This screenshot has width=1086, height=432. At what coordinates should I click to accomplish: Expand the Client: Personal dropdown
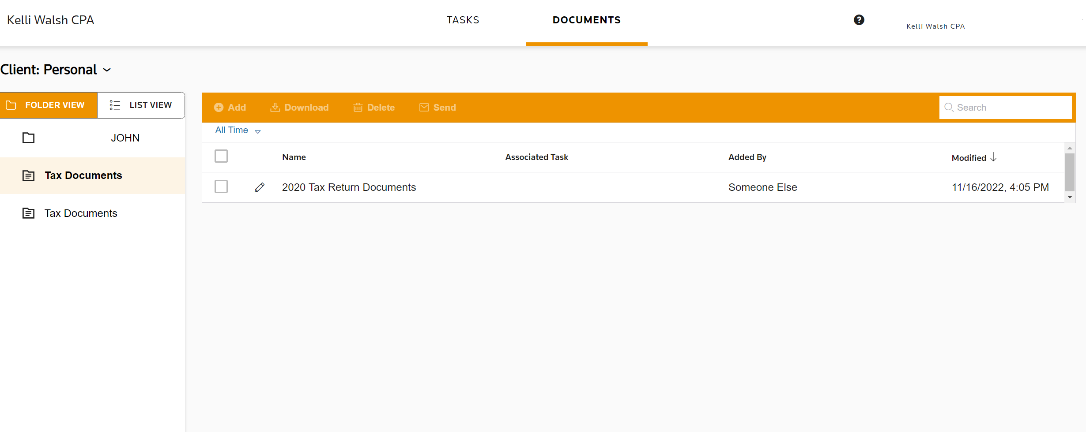tap(107, 70)
